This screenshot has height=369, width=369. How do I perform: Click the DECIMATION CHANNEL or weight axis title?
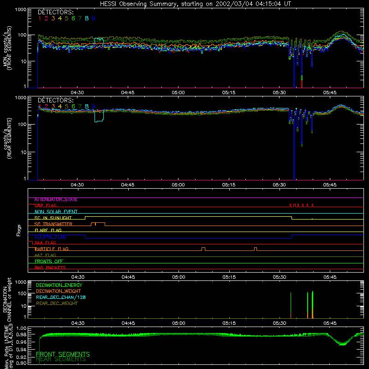(7, 299)
